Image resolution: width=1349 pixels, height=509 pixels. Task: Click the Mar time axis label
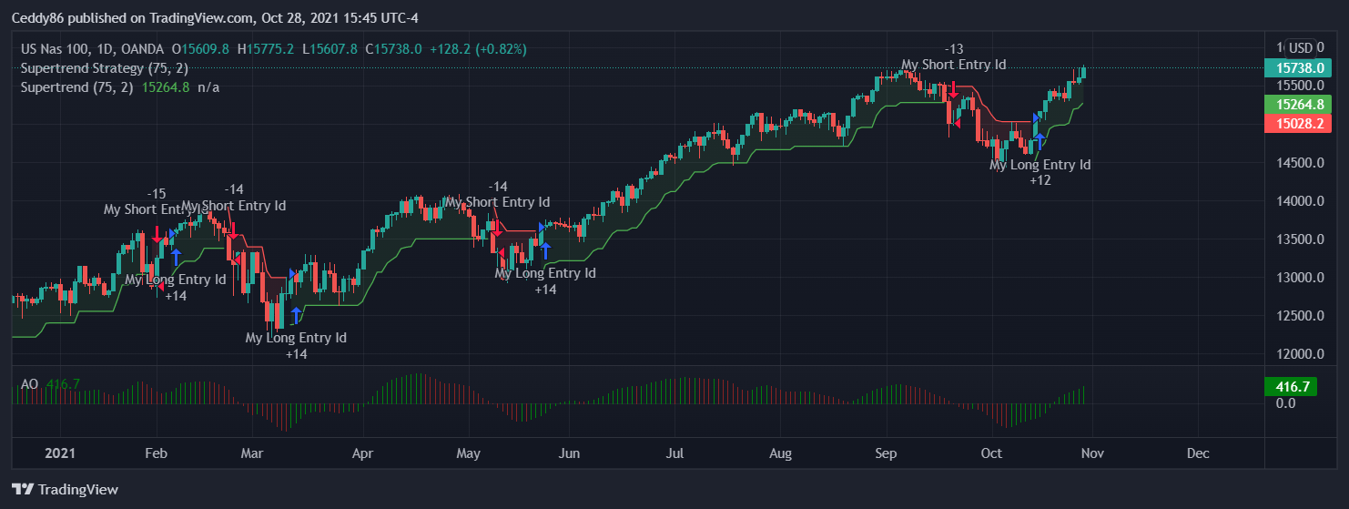pos(251,453)
